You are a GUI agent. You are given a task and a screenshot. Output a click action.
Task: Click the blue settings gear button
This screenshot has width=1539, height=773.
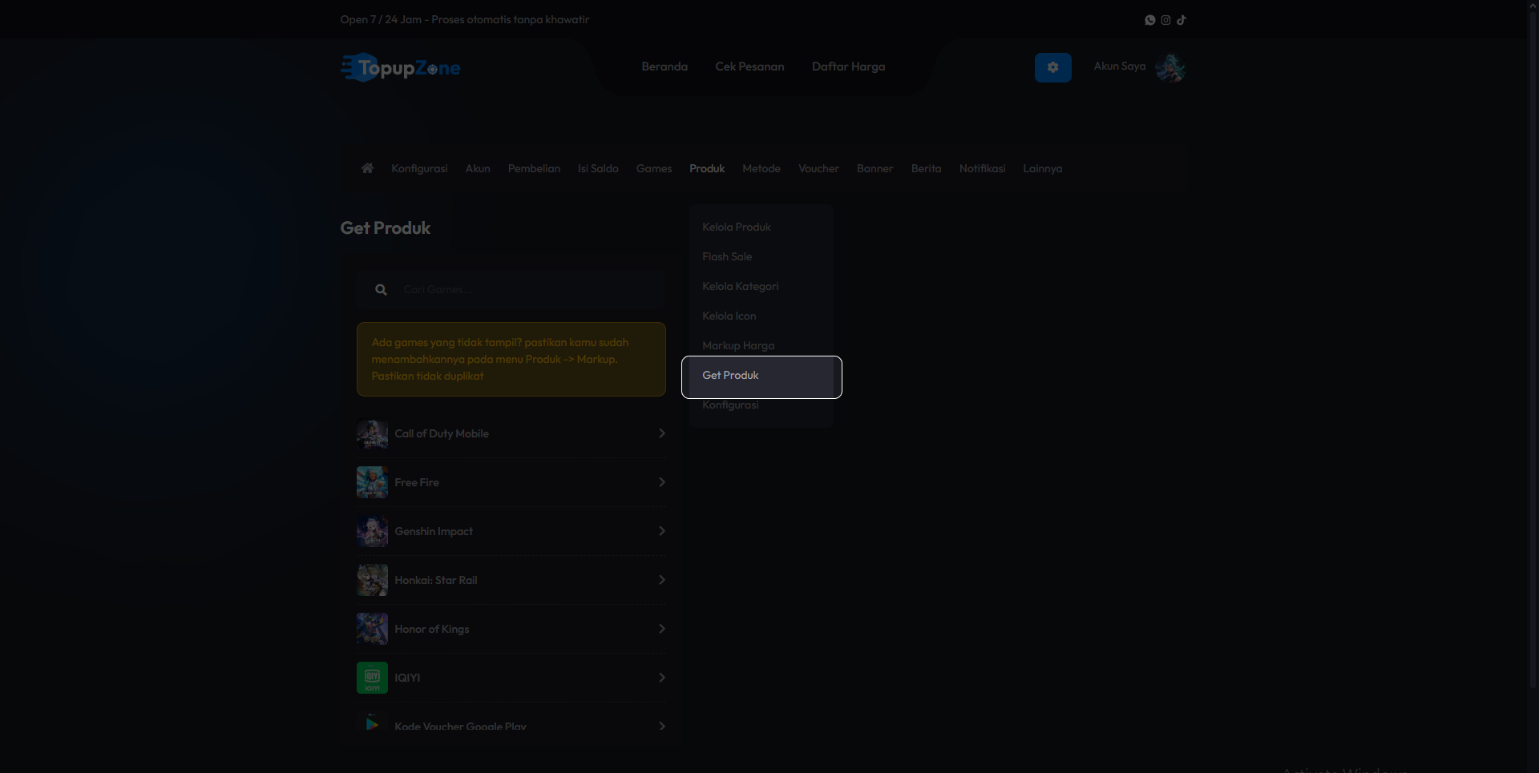coord(1052,68)
